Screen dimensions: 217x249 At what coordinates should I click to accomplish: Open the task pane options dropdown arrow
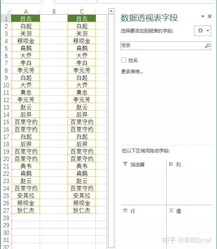pyautogui.click(x=203, y=16)
